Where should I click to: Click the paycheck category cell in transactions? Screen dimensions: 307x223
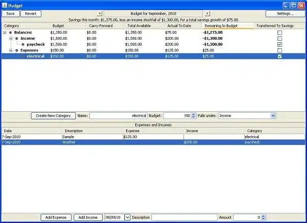[x=275, y=142]
